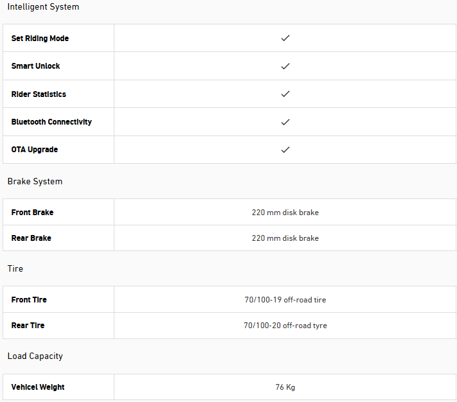Click the Set Riding Mode checkmark

click(x=285, y=38)
